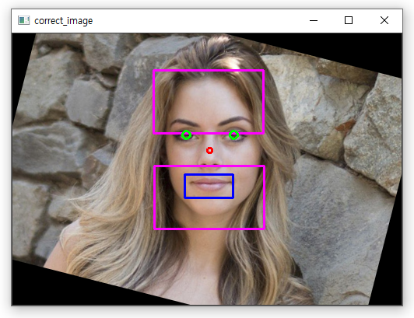Click the right green circle eye marker
This screenshot has height=318, width=414.
pyautogui.click(x=233, y=135)
